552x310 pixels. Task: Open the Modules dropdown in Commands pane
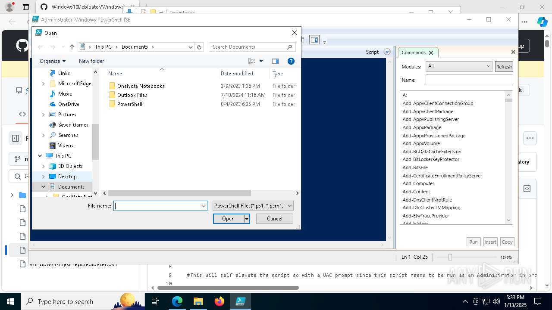pyautogui.click(x=458, y=66)
